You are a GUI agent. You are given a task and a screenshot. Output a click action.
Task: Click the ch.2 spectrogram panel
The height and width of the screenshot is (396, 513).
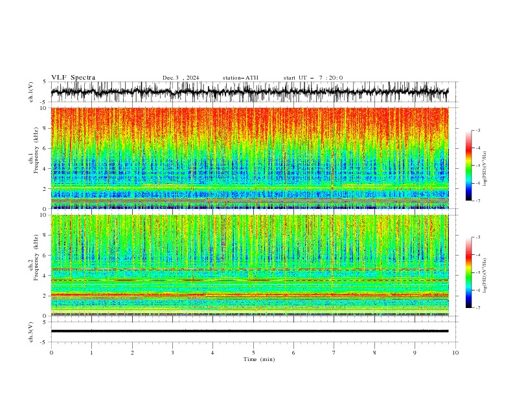[x=250, y=265]
